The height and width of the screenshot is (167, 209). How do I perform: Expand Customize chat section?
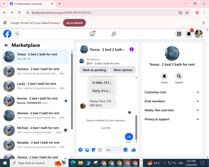tap(172, 92)
